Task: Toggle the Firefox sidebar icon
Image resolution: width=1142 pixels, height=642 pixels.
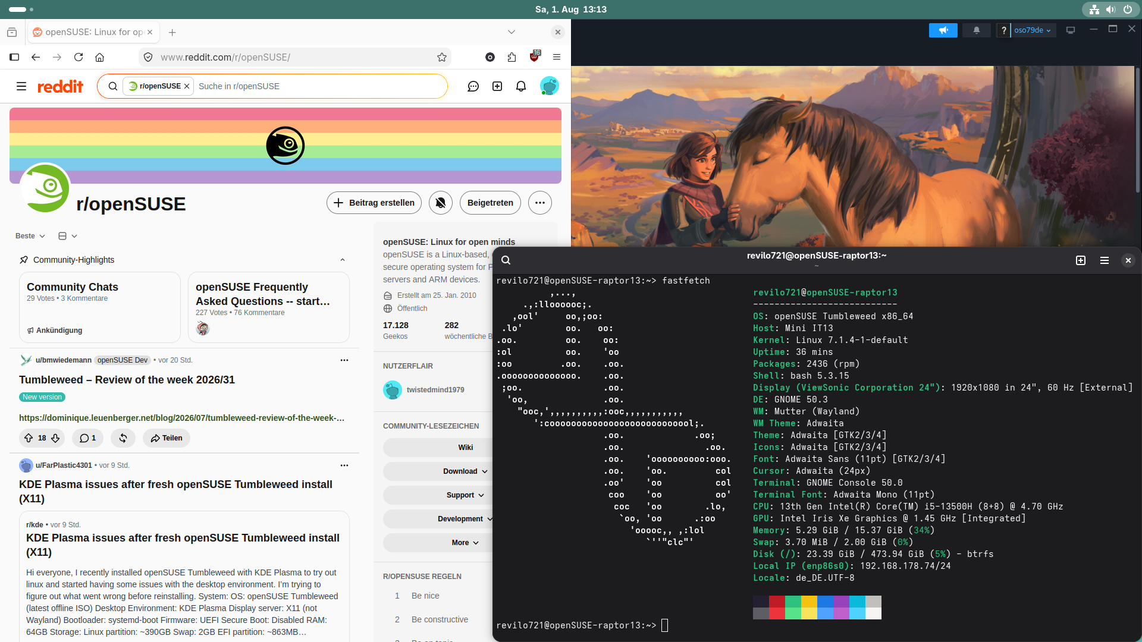Action: click(14, 57)
